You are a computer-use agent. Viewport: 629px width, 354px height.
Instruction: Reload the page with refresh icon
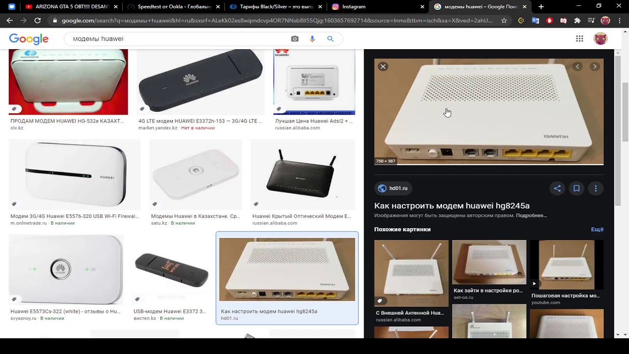(37, 21)
